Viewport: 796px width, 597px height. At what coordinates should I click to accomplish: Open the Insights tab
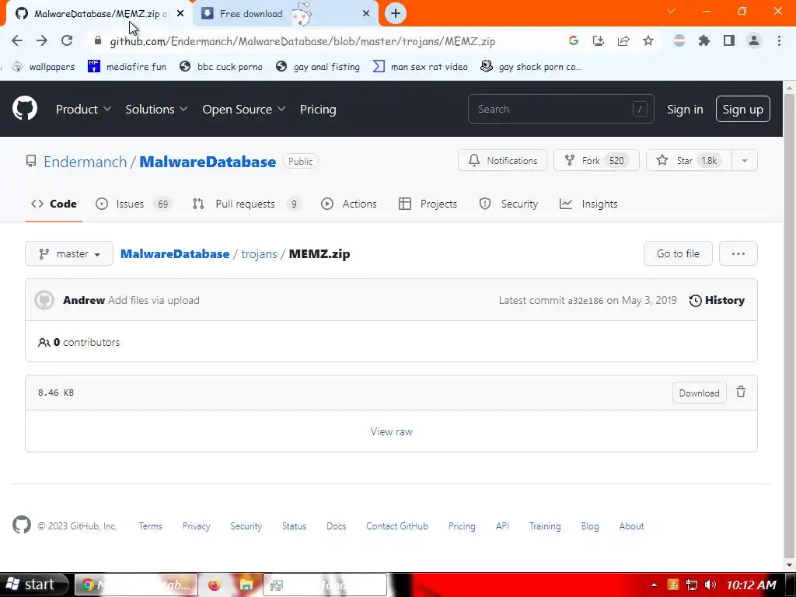[x=588, y=204]
